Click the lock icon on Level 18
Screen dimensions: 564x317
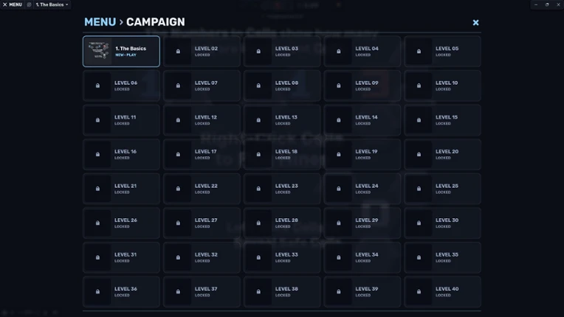pos(258,154)
